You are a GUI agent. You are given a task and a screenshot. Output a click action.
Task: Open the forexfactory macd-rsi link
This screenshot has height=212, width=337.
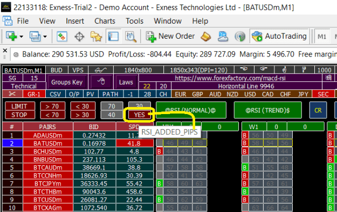(230, 78)
